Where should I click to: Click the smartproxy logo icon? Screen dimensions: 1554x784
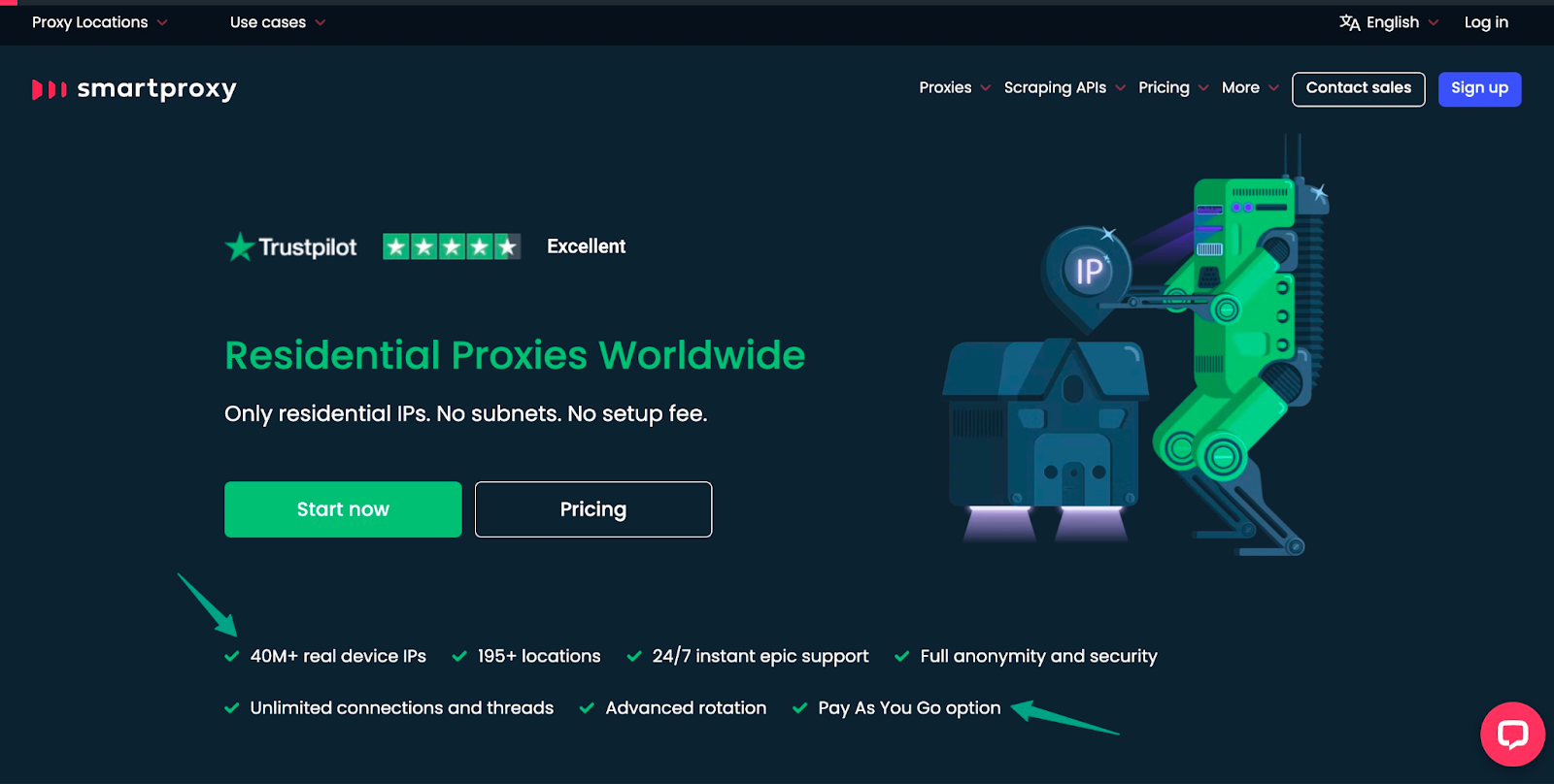click(49, 89)
